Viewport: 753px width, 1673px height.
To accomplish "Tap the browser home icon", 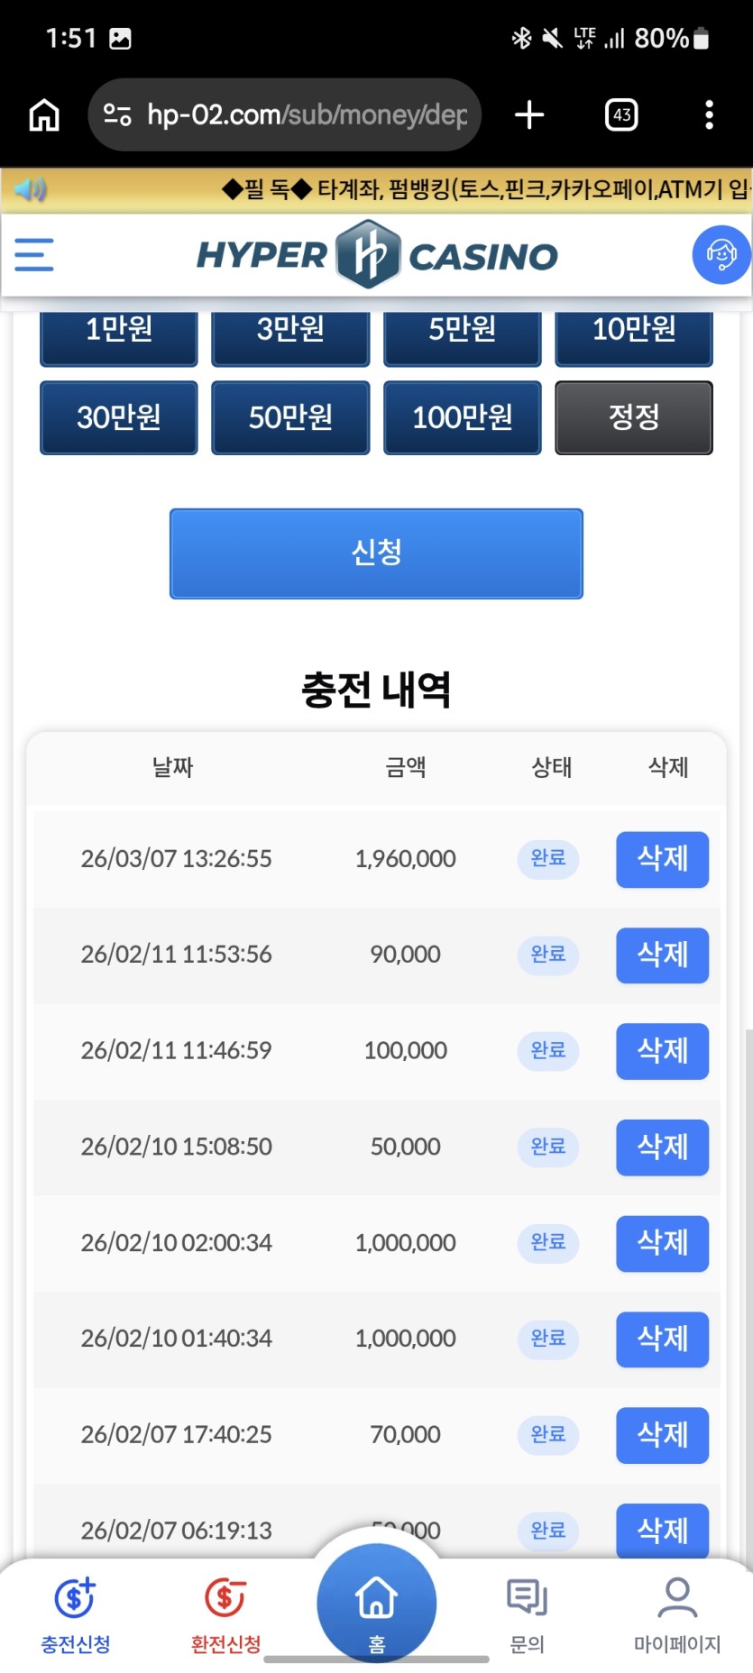I will [x=44, y=115].
